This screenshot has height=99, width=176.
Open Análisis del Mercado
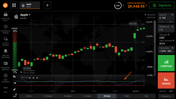coord(5,66)
